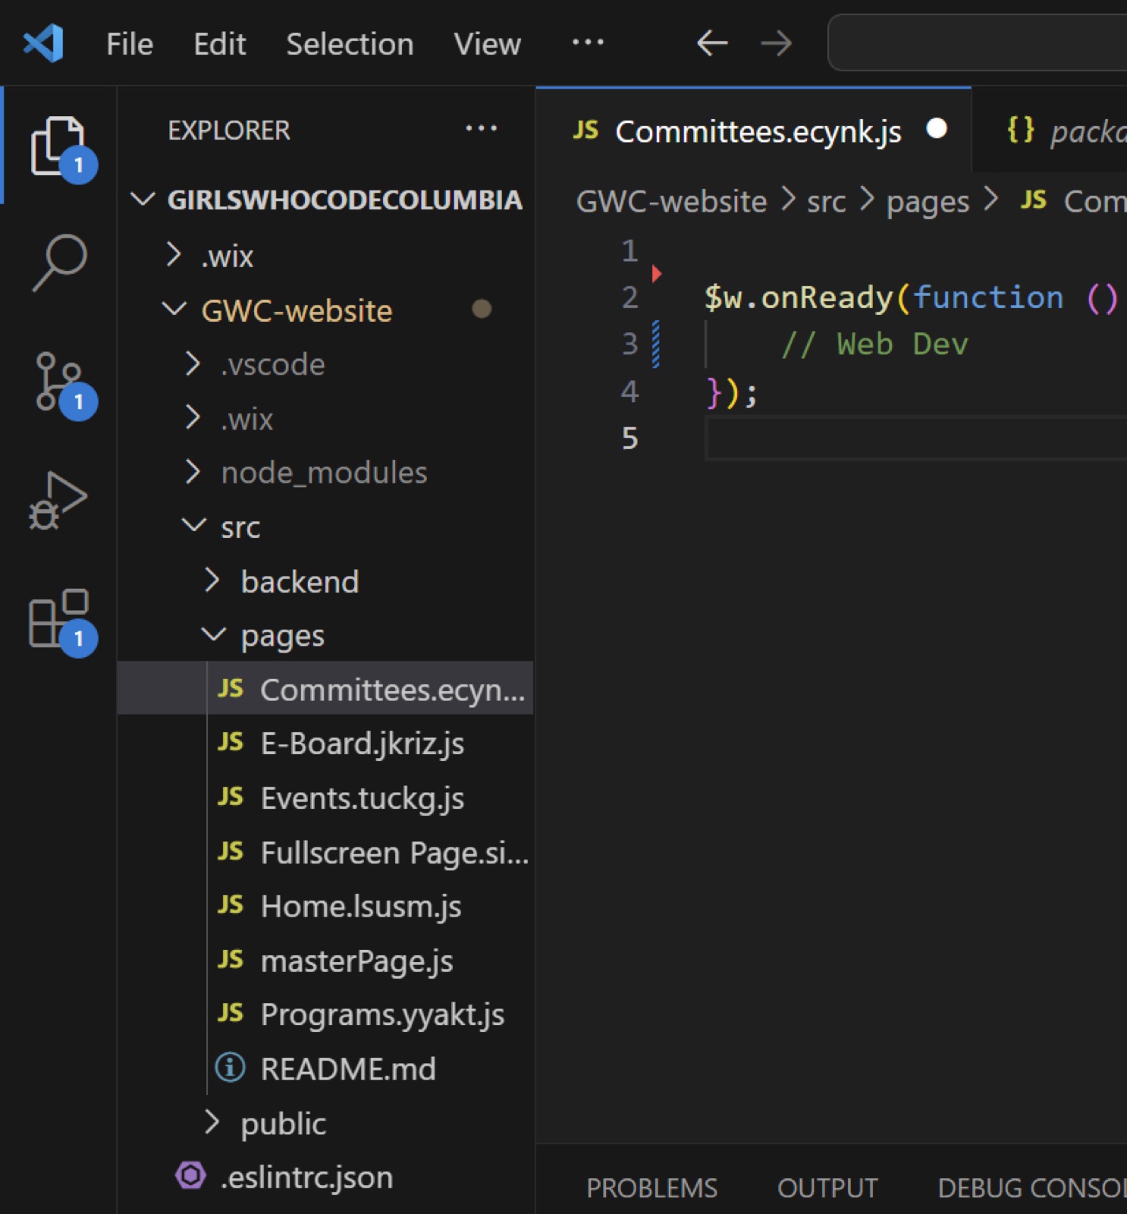
Task: Click the info icon beside README.md
Action: (230, 1068)
